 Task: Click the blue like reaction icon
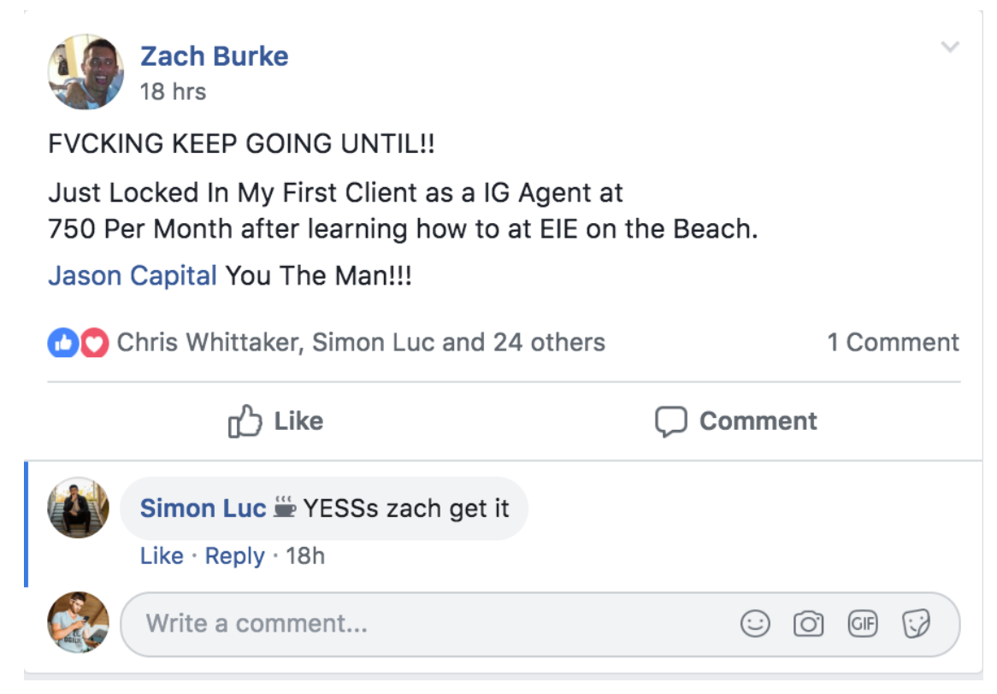[61, 344]
